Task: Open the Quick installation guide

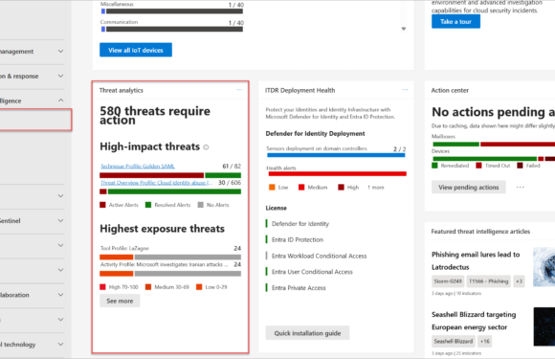Action: click(x=307, y=333)
